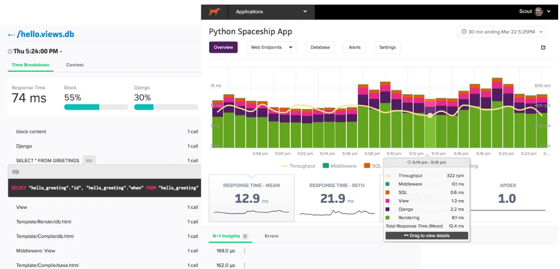Click the 74 ms Response Time value
This screenshot has height=269, width=560.
tap(29, 98)
